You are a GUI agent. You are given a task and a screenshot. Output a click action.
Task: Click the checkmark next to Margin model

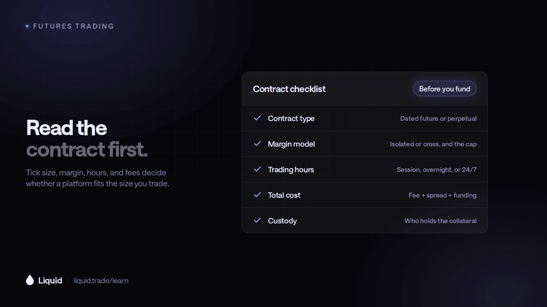pos(257,144)
